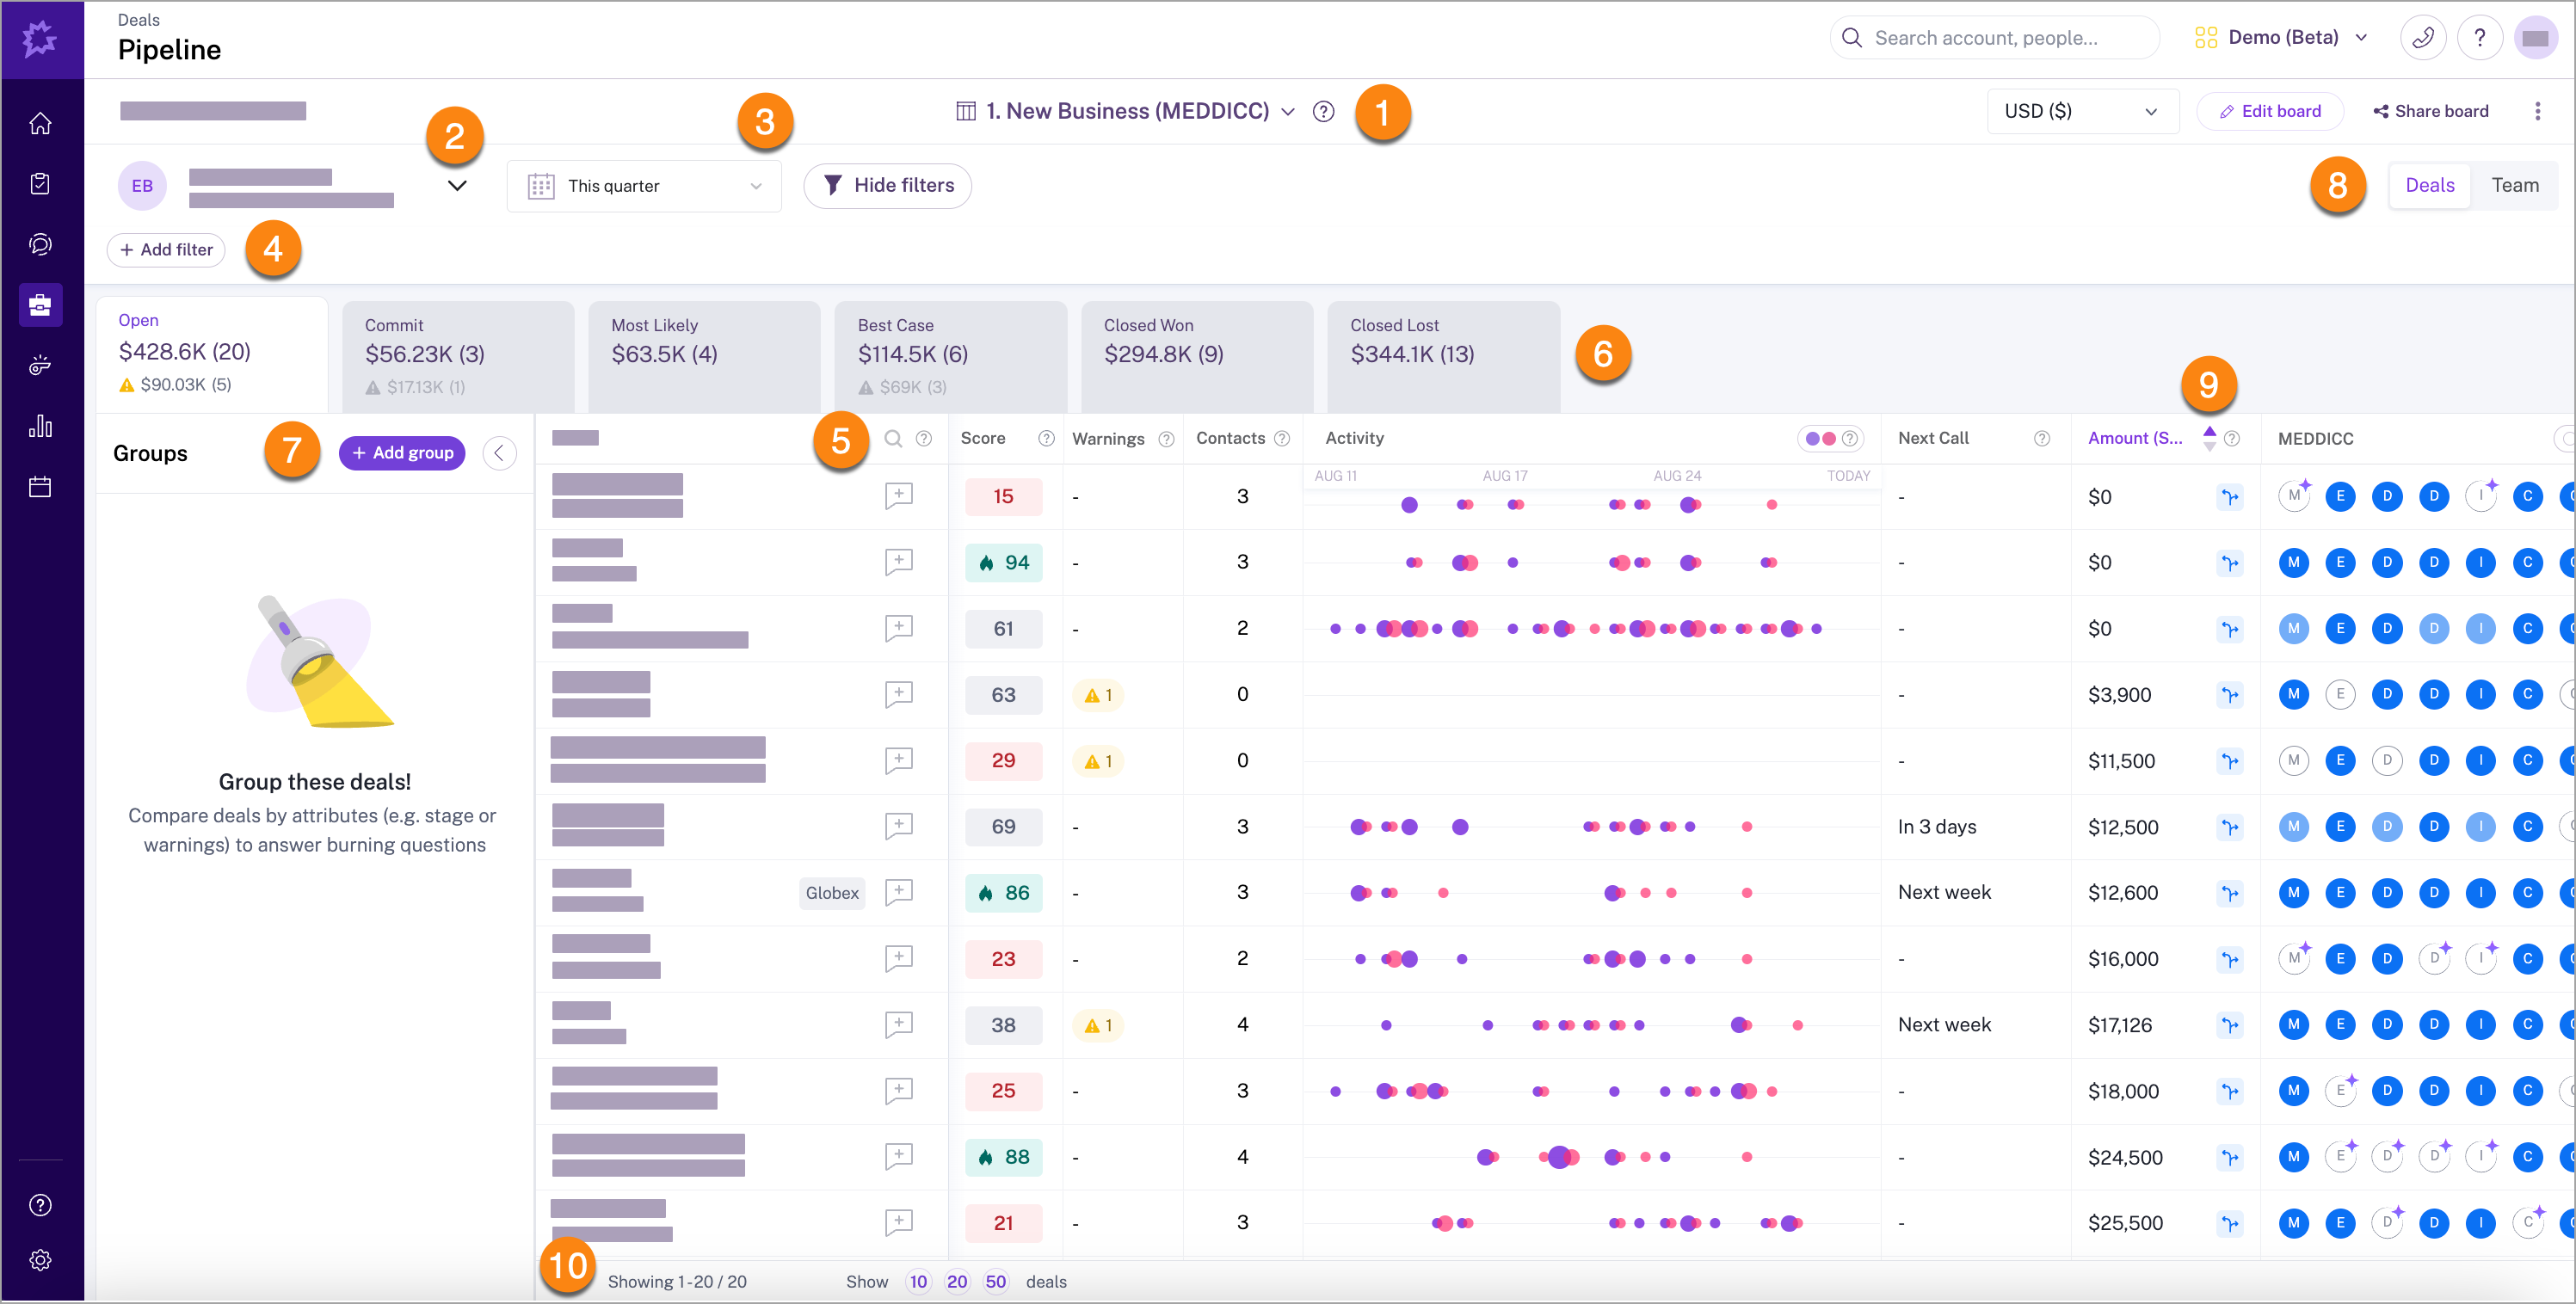The image size is (2576, 1304).
Task: Click the Add group button
Action: (x=402, y=453)
